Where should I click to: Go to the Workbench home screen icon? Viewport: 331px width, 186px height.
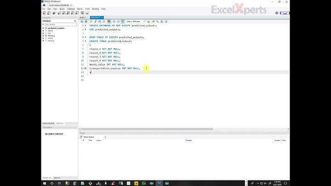[x=44, y=5]
